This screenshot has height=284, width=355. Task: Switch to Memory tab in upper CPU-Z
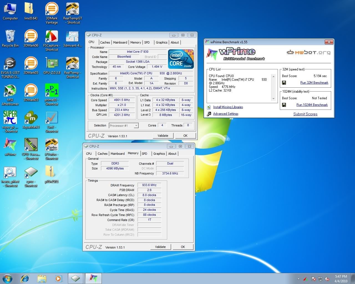(x=136, y=42)
